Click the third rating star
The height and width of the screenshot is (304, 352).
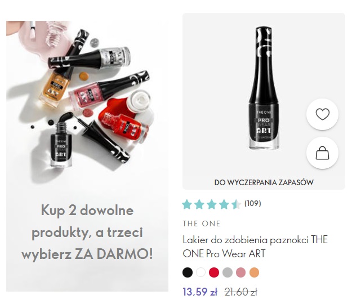click(x=211, y=204)
